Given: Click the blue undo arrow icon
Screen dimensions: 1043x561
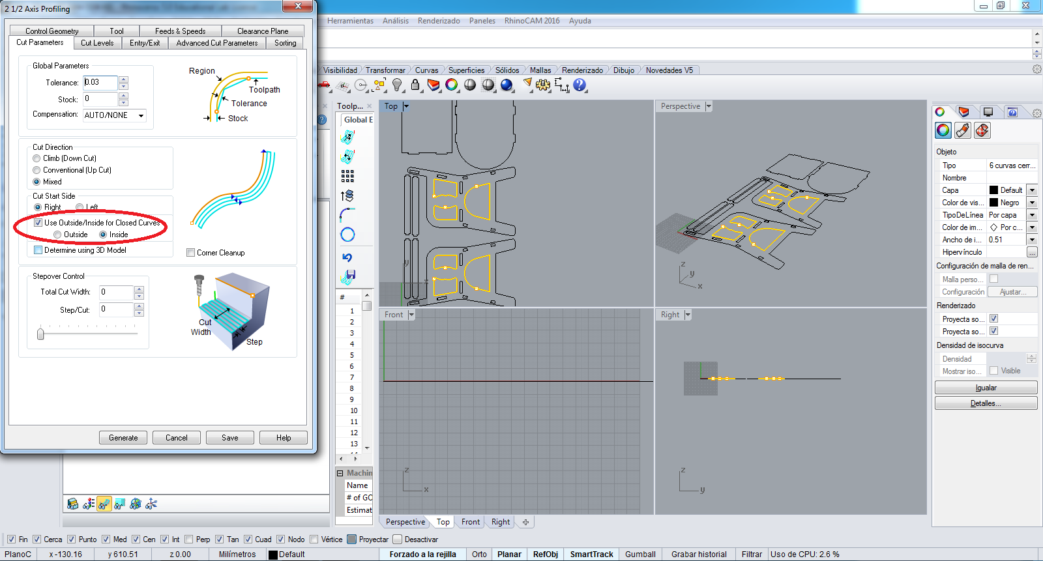Looking at the screenshot, I should [347, 257].
